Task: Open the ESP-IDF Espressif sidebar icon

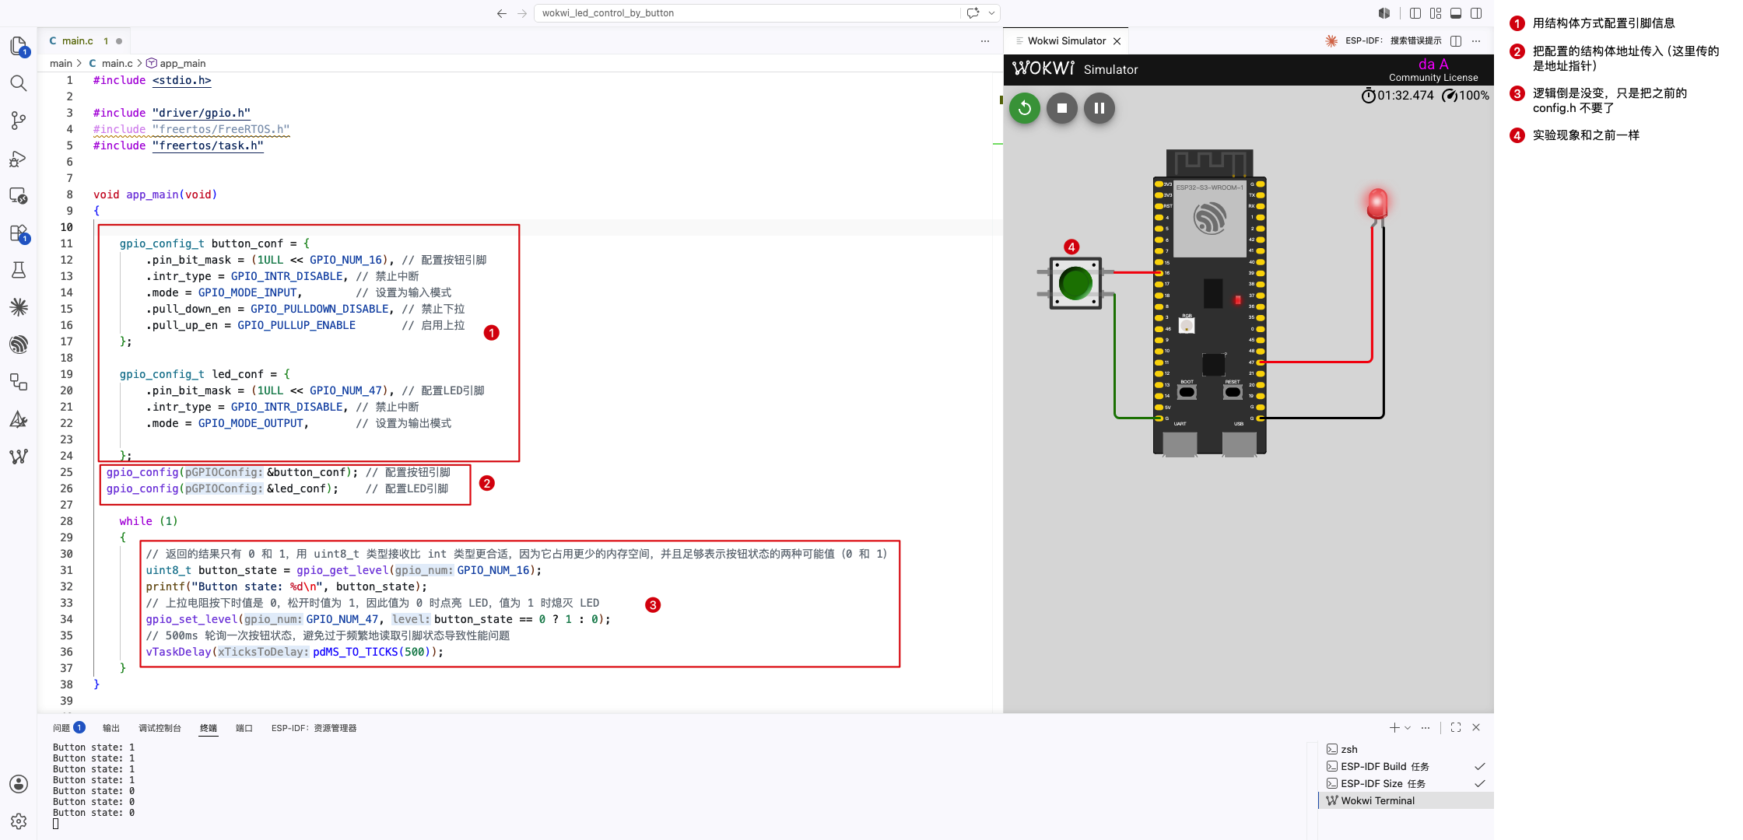Action: coord(19,345)
